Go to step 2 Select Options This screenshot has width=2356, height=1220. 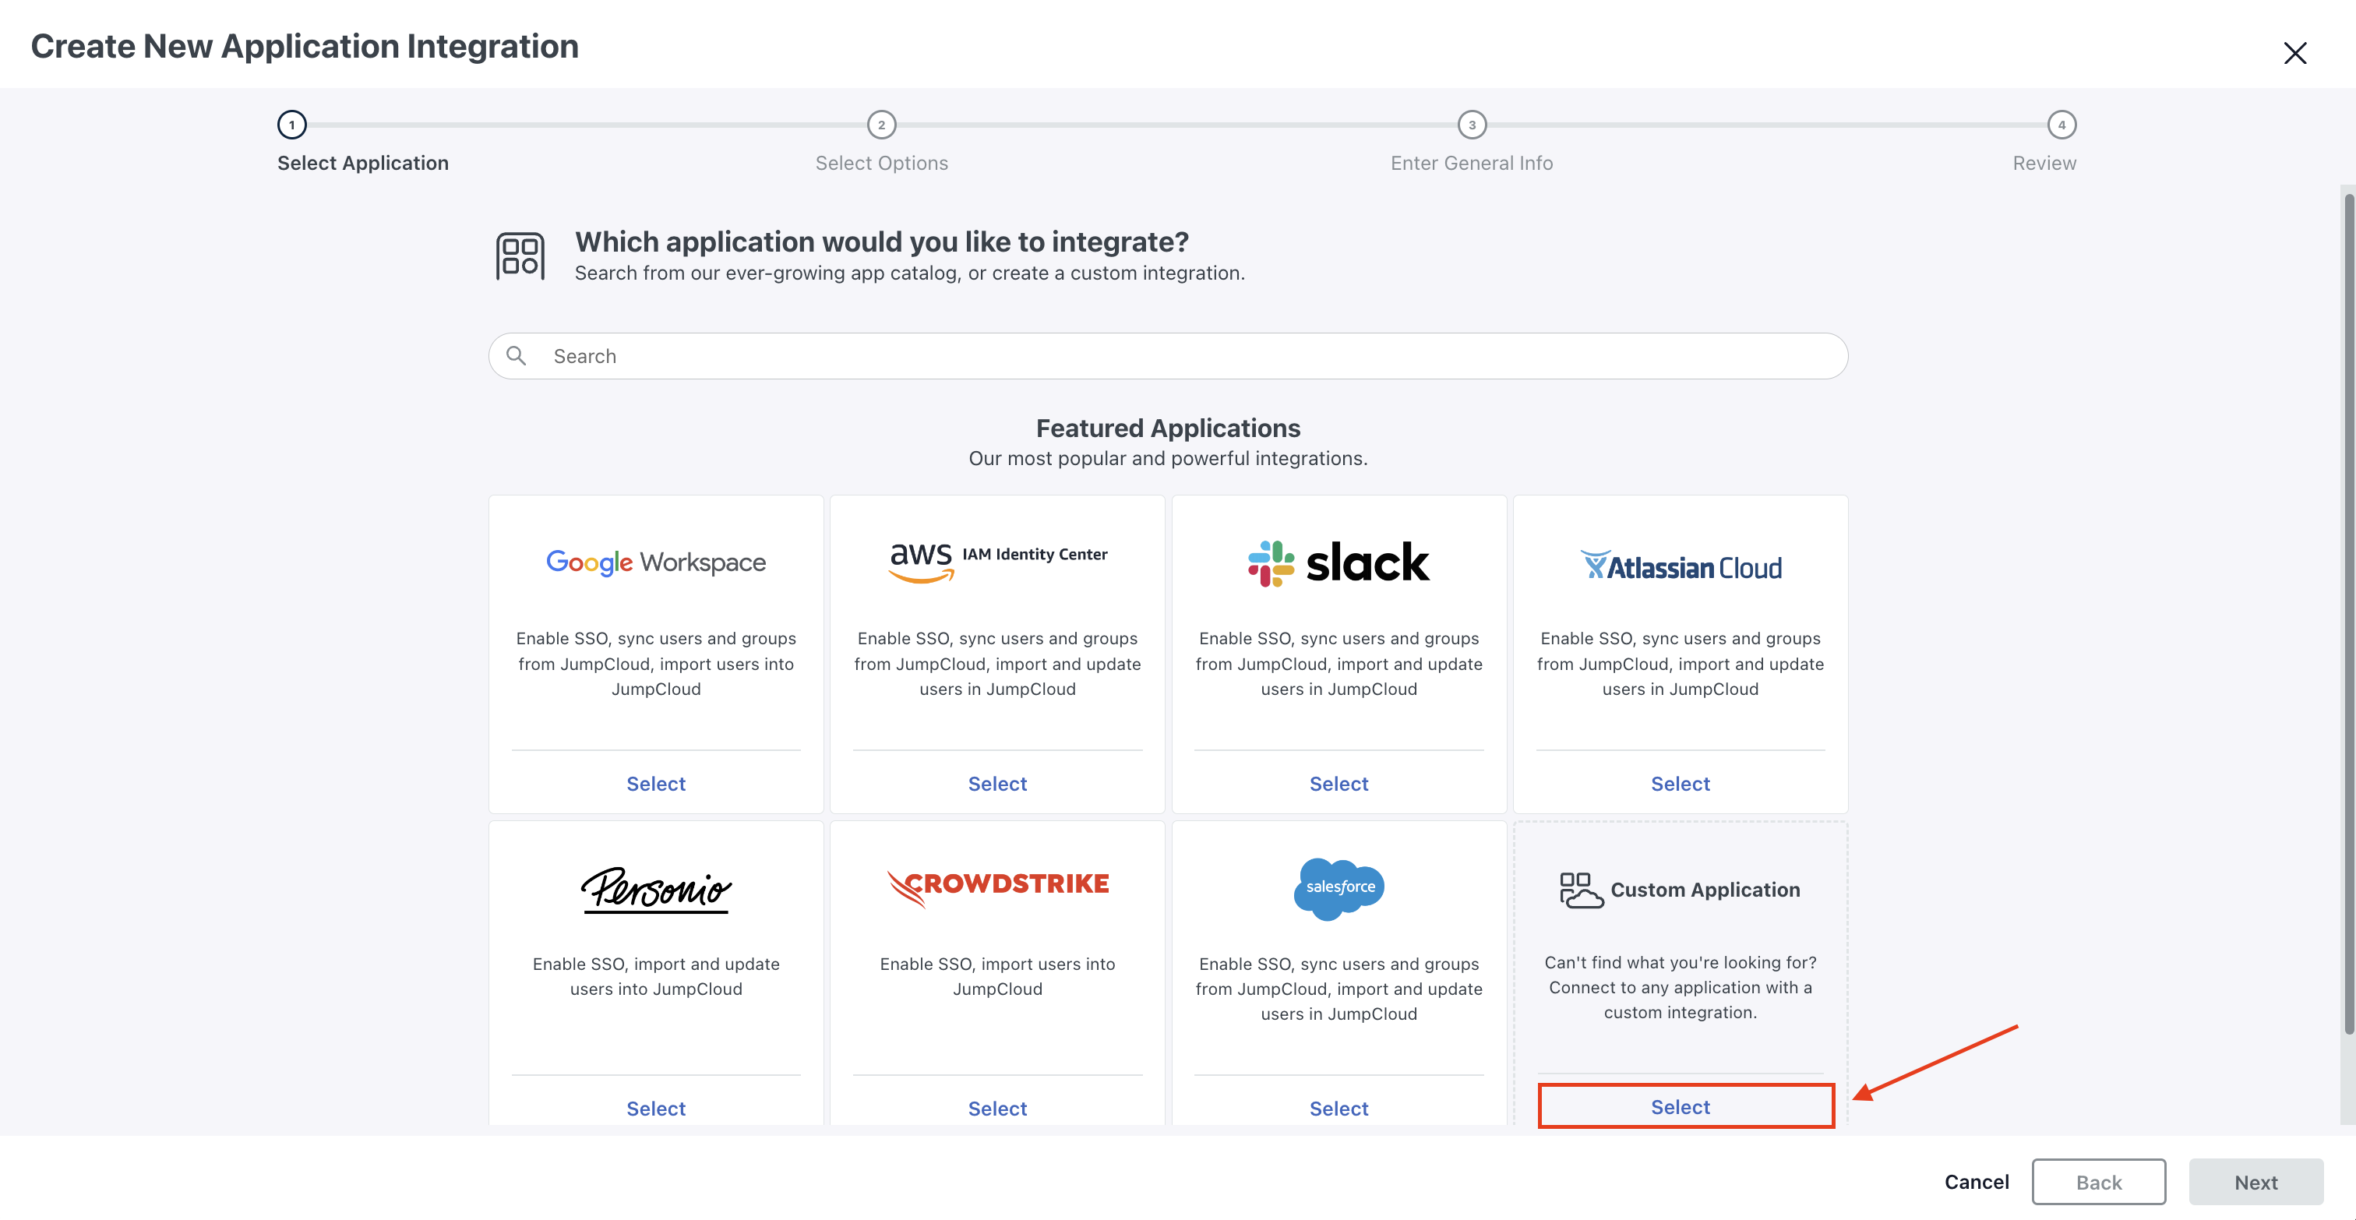[x=880, y=125]
